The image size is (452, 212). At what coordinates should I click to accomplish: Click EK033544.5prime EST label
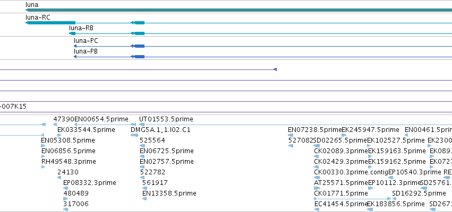[86, 130]
